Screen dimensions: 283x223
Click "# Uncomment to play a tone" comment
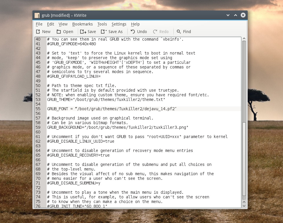115,192
